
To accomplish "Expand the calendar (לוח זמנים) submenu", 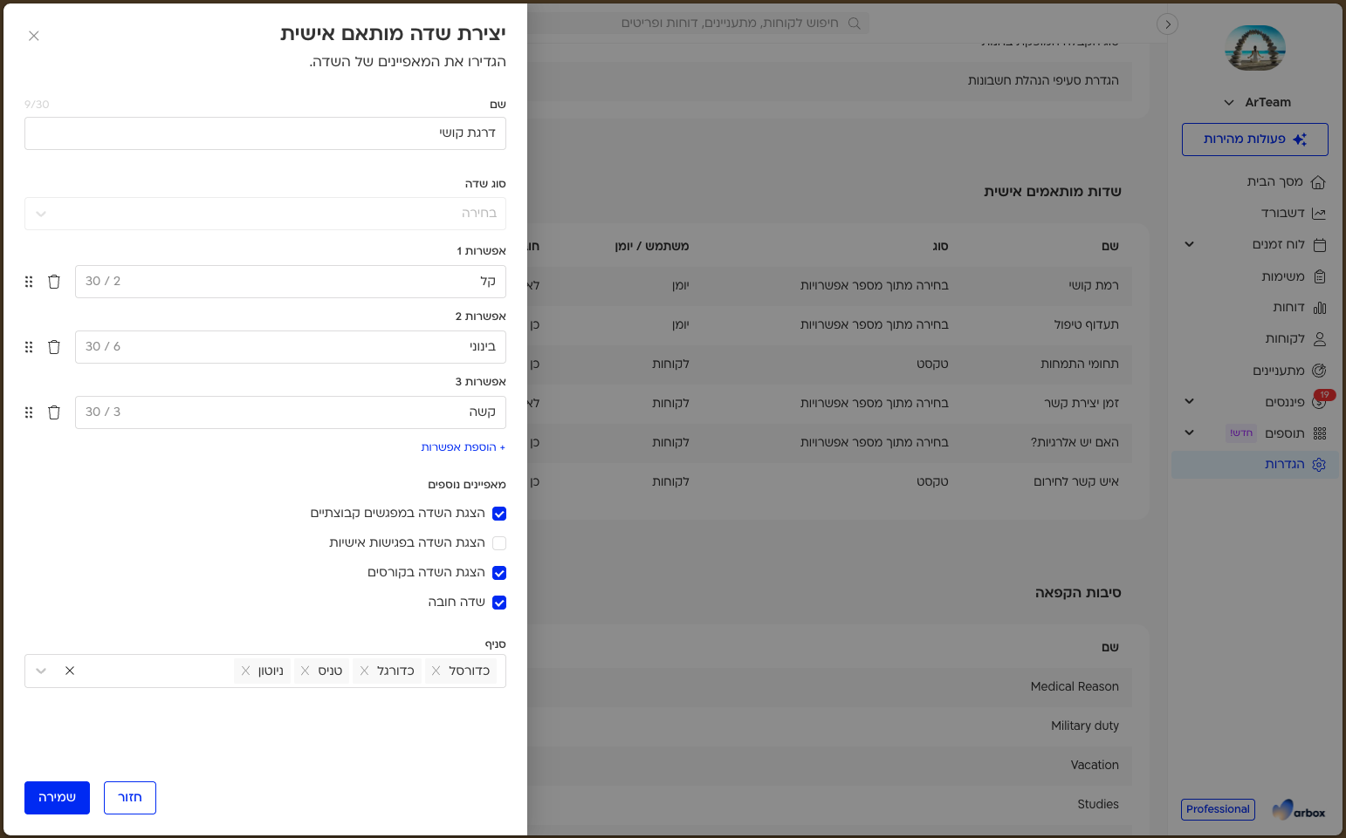I will [x=1189, y=244].
